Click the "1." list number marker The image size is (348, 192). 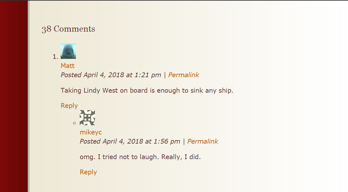point(55,57)
